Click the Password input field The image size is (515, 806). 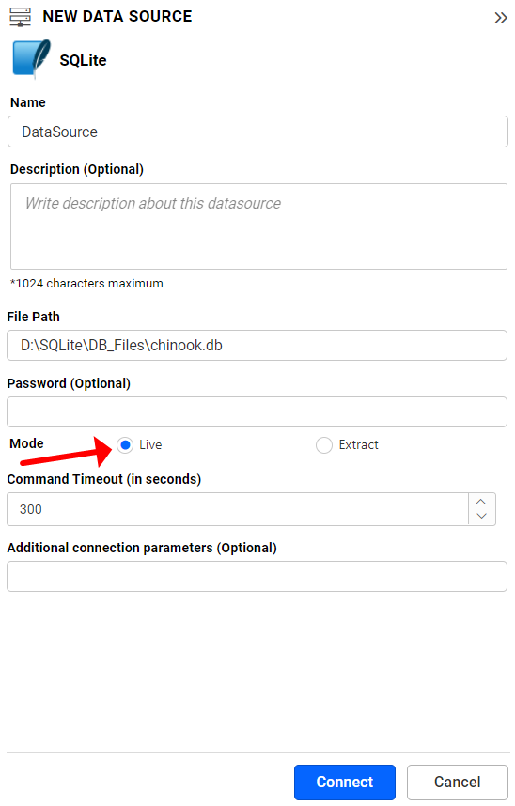coord(257,411)
